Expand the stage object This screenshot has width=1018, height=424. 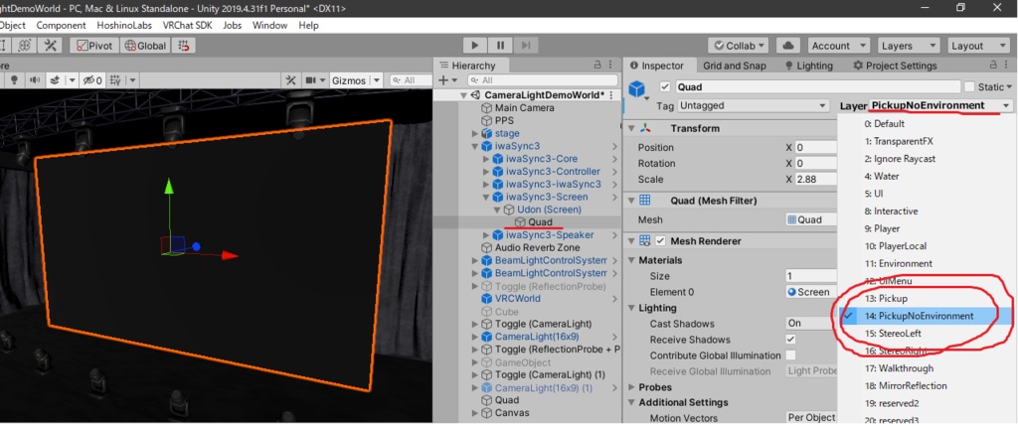(475, 133)
